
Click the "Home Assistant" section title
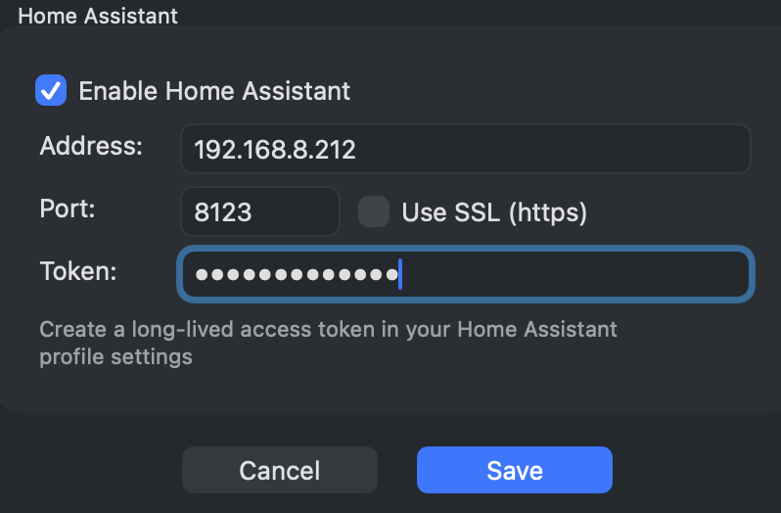[x=98, y=16]
